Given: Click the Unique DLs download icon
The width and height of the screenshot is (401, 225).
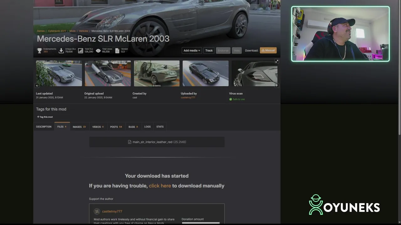Looking at the screenshot, I should [61, 50].
